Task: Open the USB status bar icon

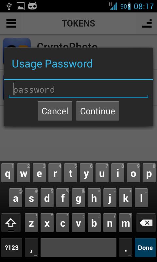Action: (x=9, y=6)
